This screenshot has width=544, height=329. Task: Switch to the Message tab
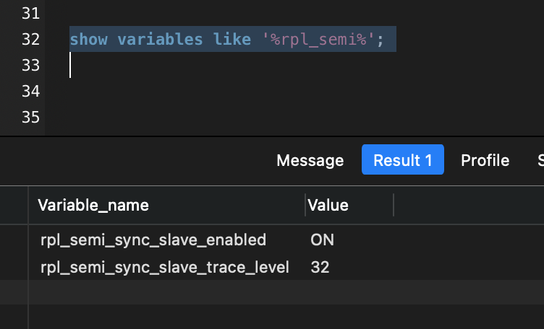pyautogui.click(x=310, y=161)
